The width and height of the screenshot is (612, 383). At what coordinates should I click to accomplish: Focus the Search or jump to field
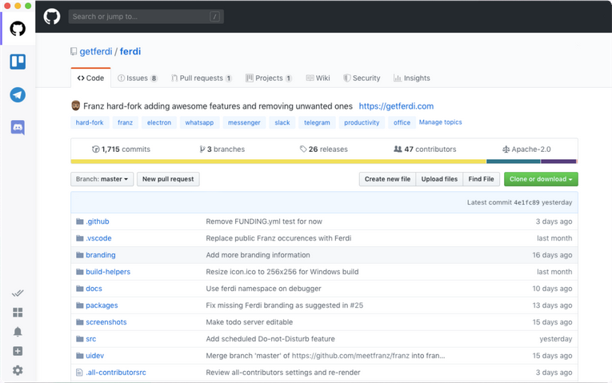(x=146, y=16)
